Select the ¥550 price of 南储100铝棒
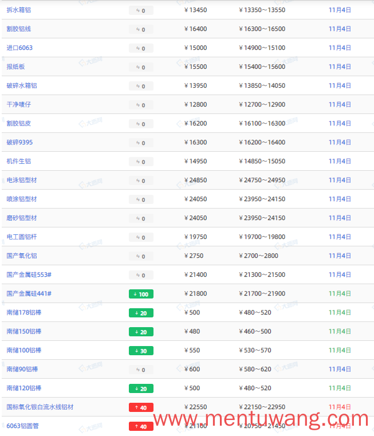This screenshot has height=436, width=374. [x=192, y=351]
